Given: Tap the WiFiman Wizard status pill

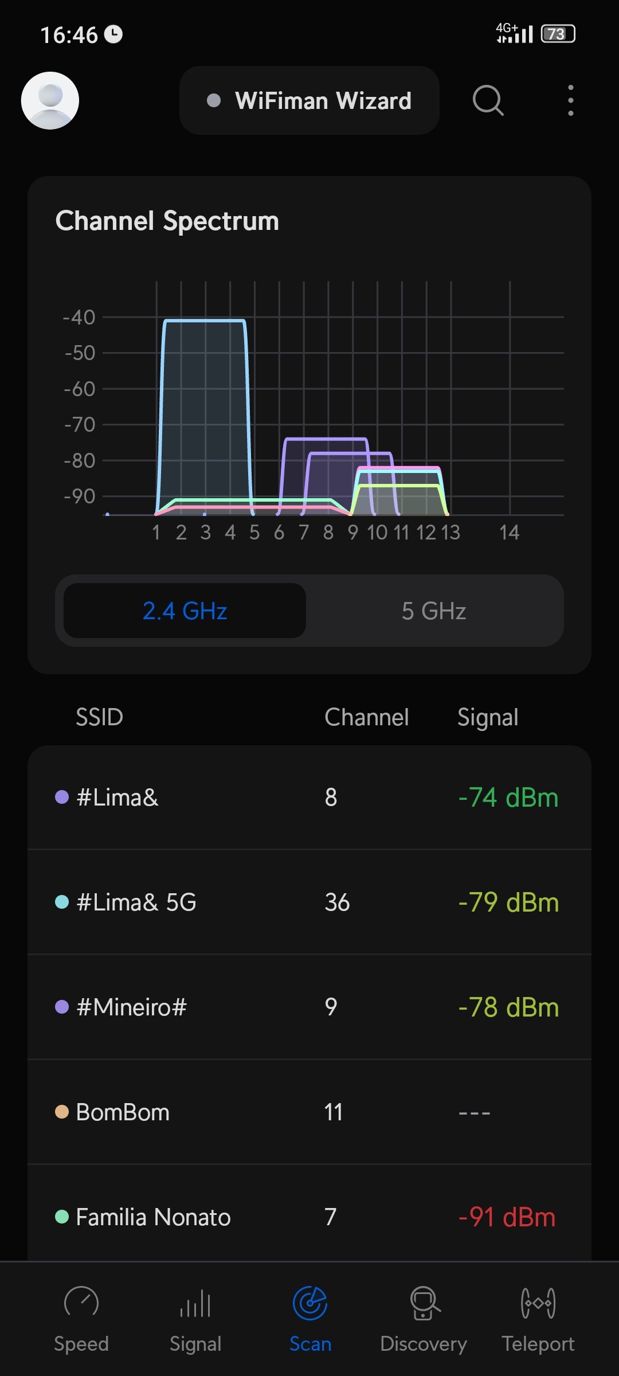Looking at the screenshot, I should click(x=309, y=100).
